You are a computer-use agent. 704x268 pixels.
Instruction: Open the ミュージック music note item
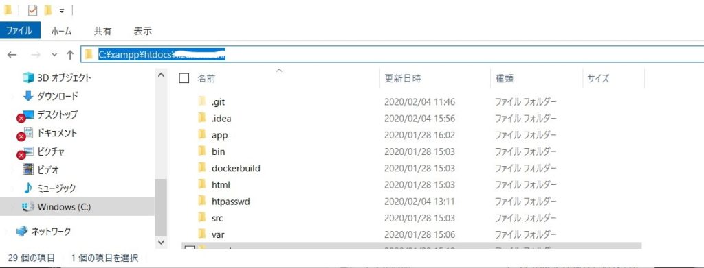[x=49, y=188]
